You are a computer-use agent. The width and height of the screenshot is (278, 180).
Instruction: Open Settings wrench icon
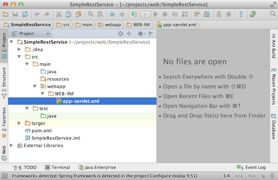pyautogui.click(x=197, y=14)
